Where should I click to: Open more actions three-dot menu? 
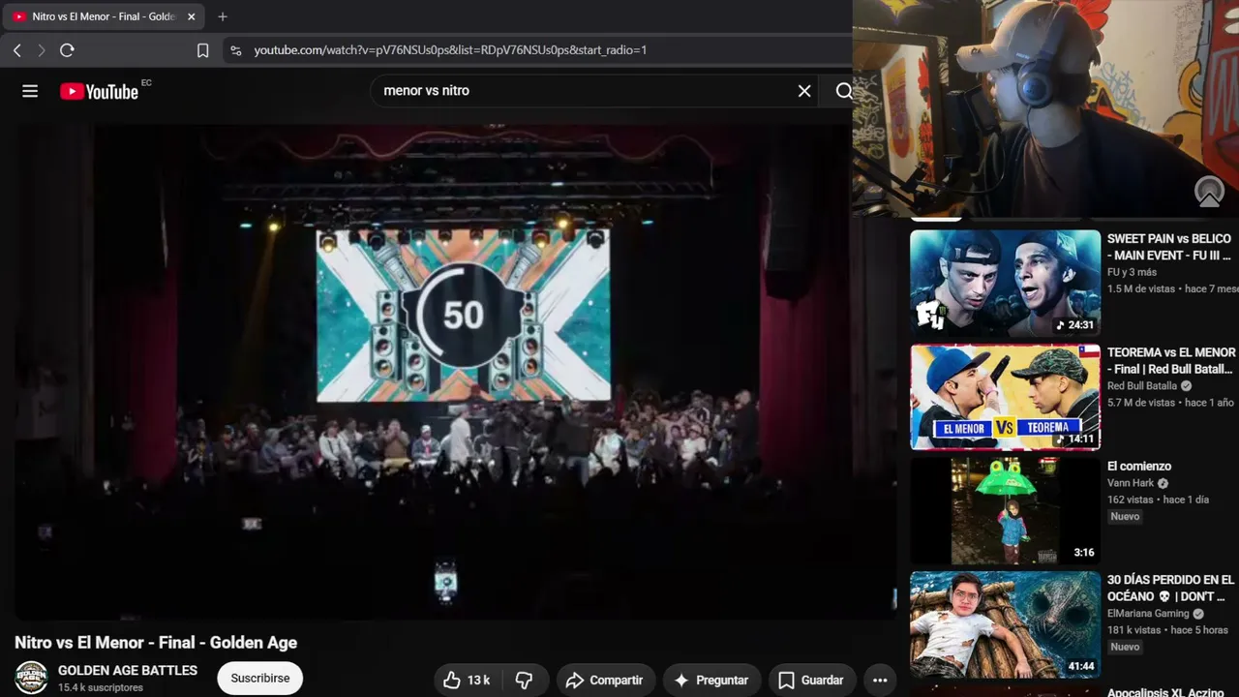coord(880,681)
